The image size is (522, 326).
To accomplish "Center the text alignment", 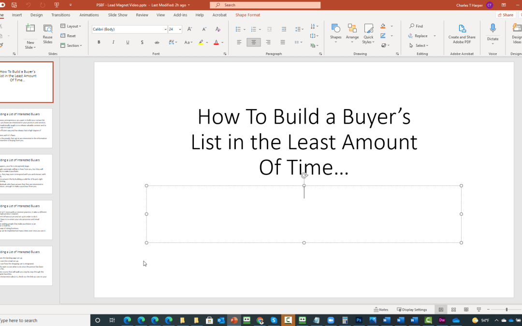I will tap(254, 42).
